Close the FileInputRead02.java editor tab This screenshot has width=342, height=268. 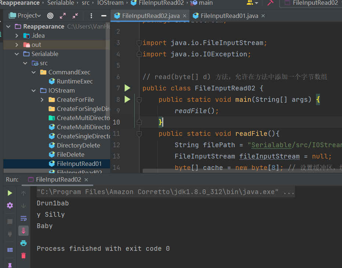185,16
